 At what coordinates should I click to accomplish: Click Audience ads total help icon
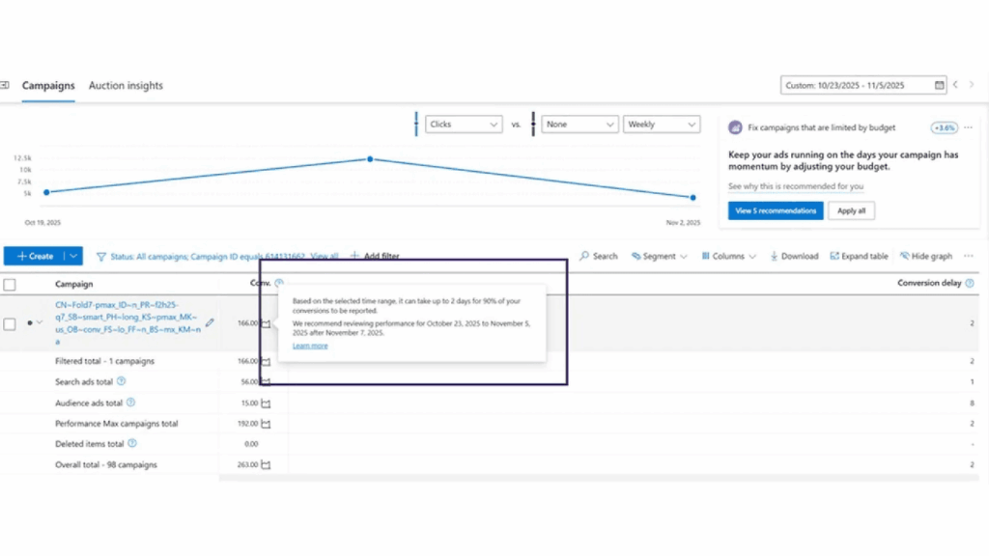pyautogui.click(x=130, y=403)
